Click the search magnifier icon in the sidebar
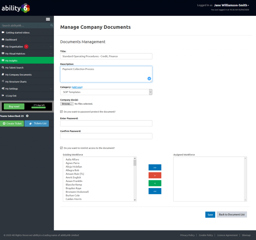The height and width of the screenshot is (240, 256). pos(51,25)
